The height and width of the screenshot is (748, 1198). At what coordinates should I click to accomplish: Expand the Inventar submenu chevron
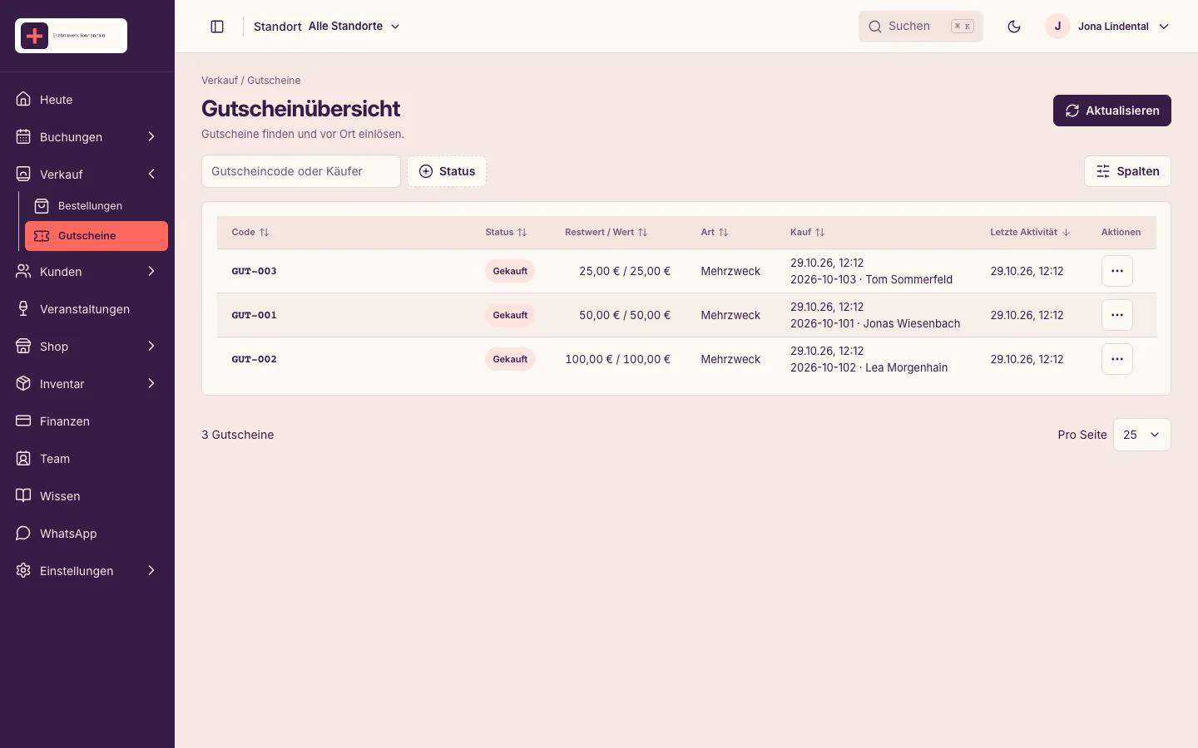[x=151, y=383]
